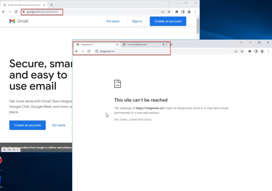Bookmark the Gmail page with star icon
Image resolution: width=272 pixels, height=191 pixels.
coord(169,12)
